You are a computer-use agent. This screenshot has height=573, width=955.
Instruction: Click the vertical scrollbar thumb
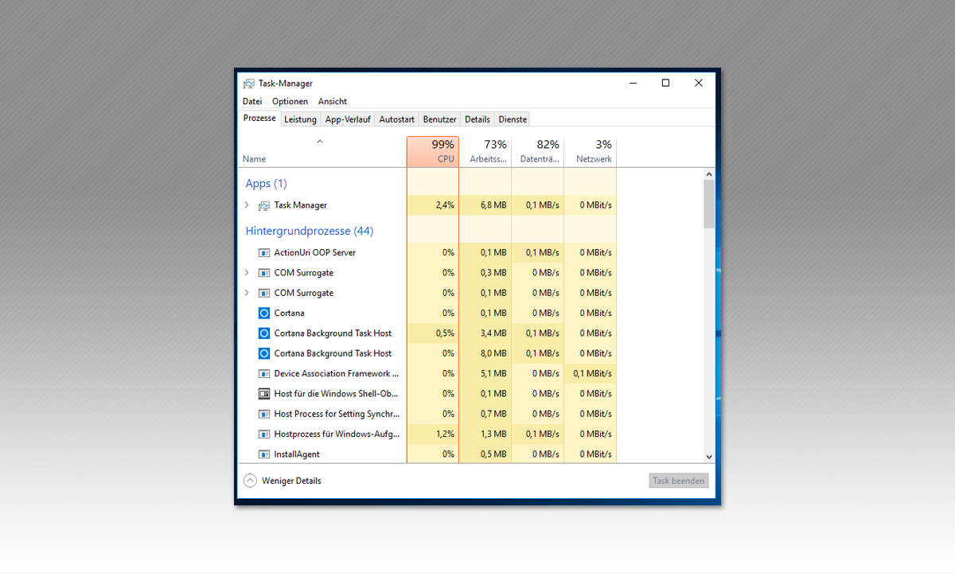(709, 204)
